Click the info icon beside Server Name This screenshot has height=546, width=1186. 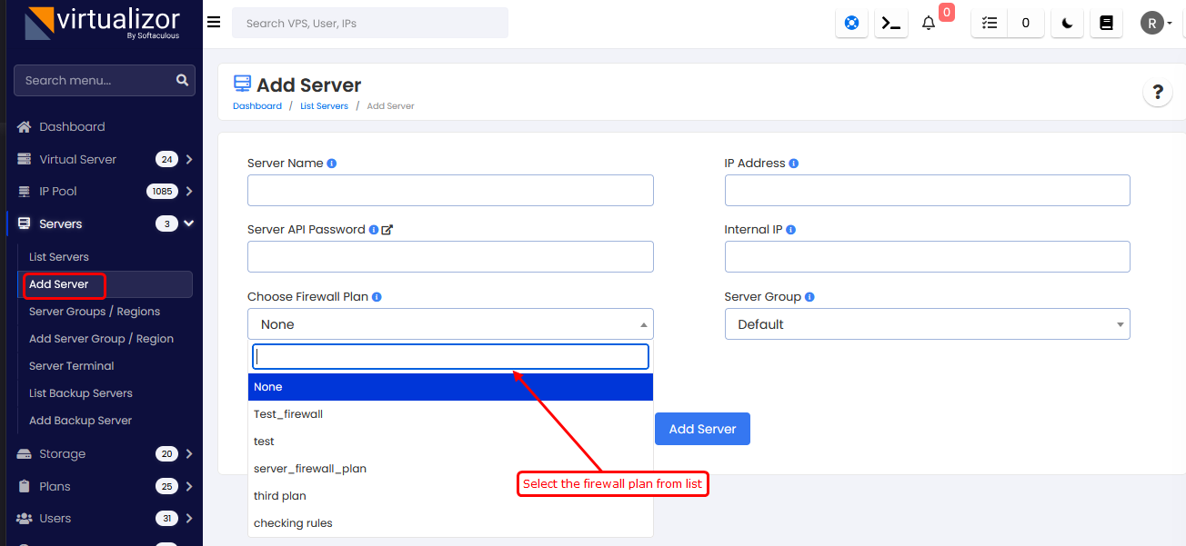[x=332, y=164]
